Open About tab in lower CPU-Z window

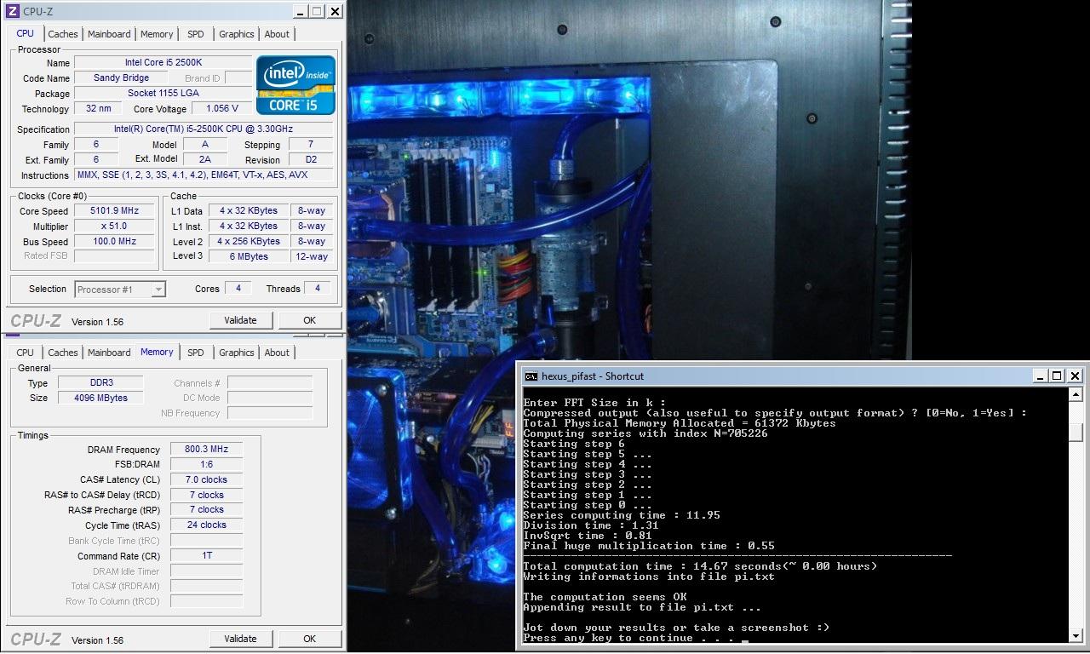[277, 353]
